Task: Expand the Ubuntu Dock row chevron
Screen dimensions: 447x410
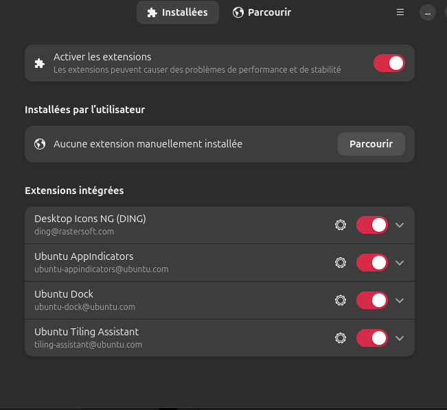Action: click(400, 300)
